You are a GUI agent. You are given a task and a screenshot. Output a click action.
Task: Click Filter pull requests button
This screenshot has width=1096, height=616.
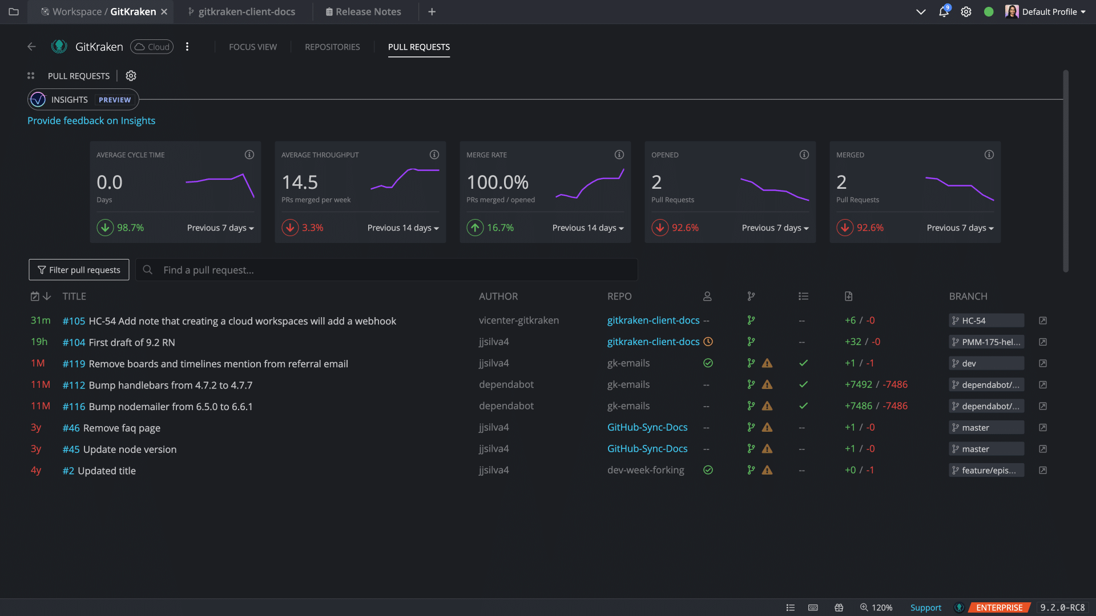[79, 270]
